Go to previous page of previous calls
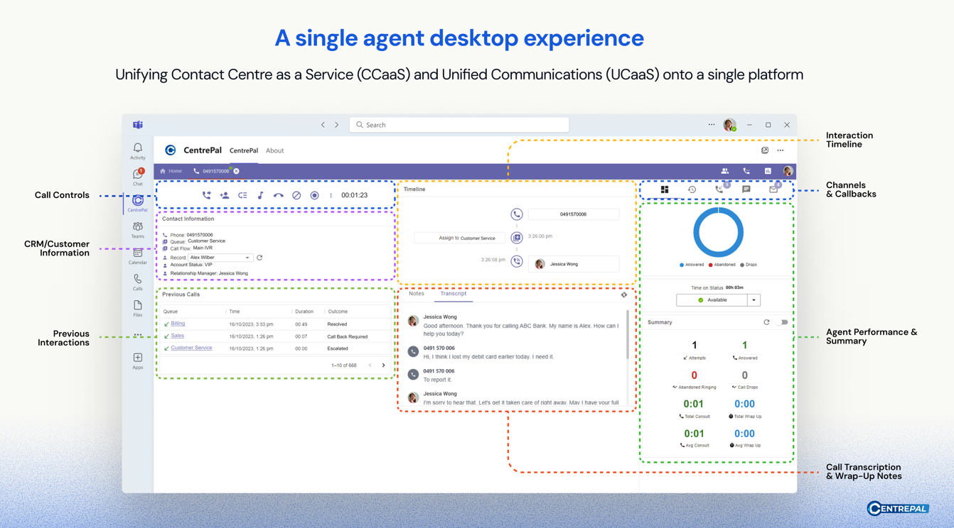This screenshot has height=528, width=954. (370, 365)
